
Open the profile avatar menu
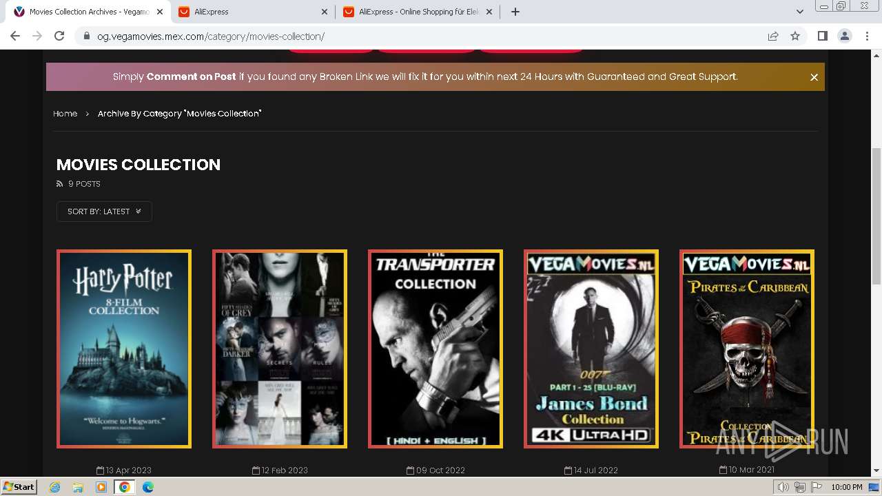coord(844,36)
